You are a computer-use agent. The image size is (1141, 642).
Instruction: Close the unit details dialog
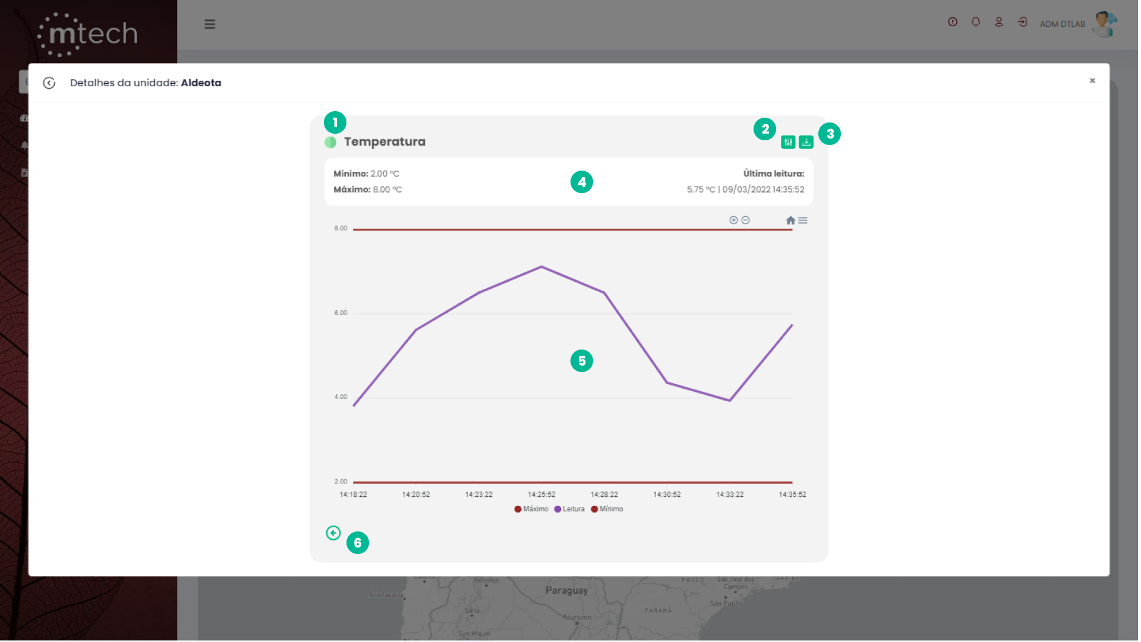tap(1092, 81)
